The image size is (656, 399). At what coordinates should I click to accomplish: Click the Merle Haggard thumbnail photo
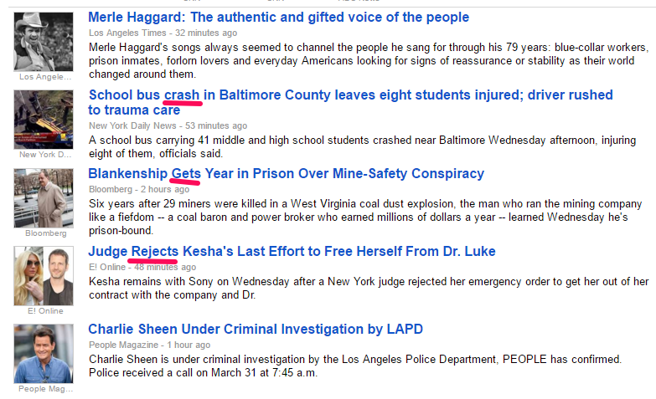(x=44, y=41)
